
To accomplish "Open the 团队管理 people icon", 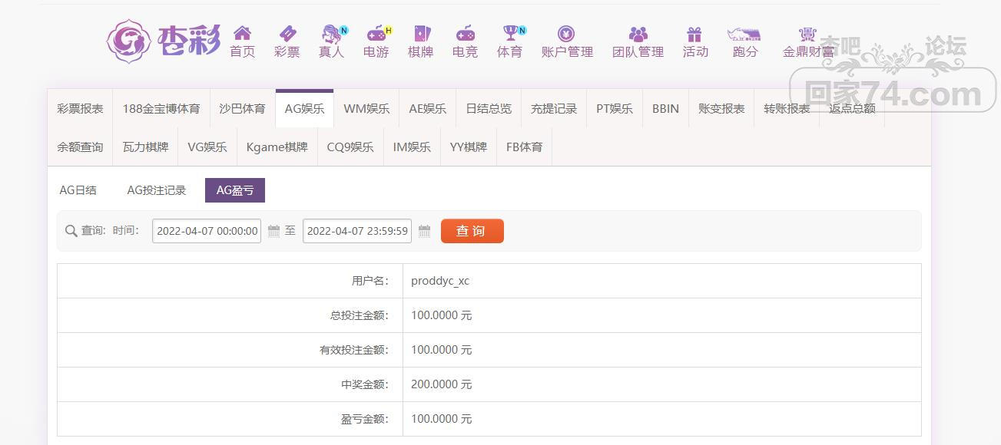I will (638, 34).
